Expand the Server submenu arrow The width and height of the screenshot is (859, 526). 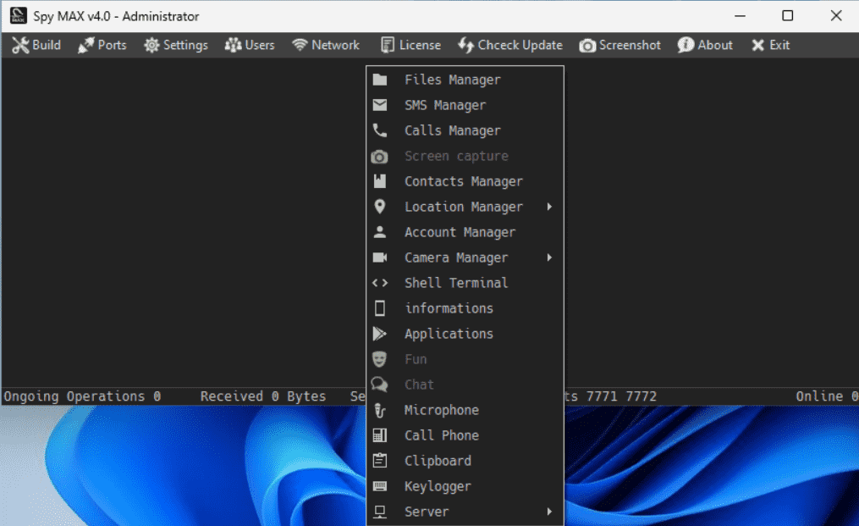(549, 512)
